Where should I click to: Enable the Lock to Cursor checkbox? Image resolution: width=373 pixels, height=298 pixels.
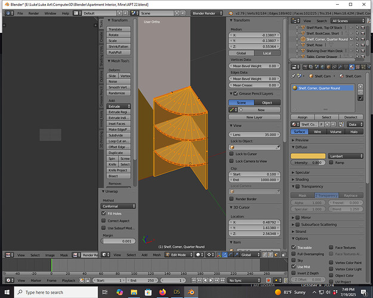tap(231, 154)
